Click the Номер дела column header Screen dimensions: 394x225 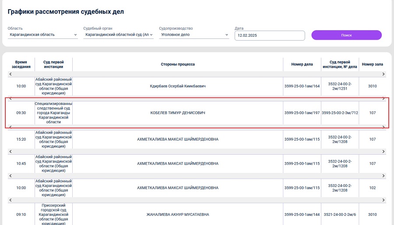(x=302, y=64)
